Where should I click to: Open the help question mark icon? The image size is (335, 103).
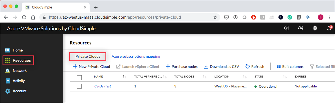click(x=286, y=28)
